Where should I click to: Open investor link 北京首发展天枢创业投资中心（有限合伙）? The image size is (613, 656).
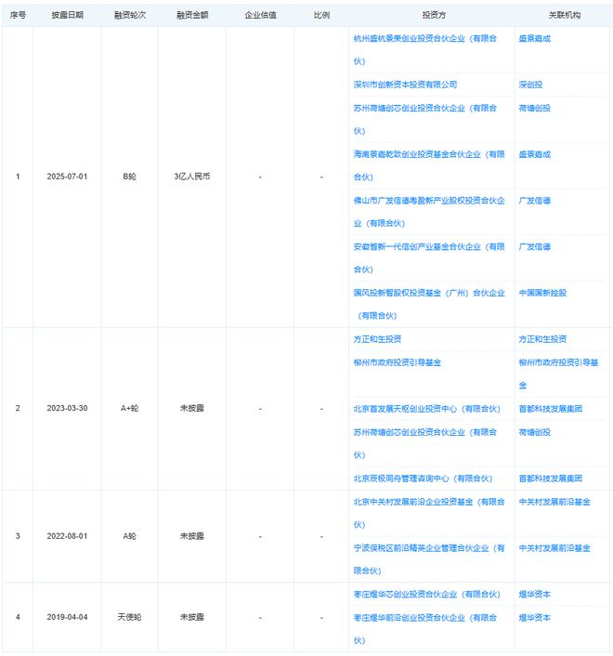[x=426, y=409]
